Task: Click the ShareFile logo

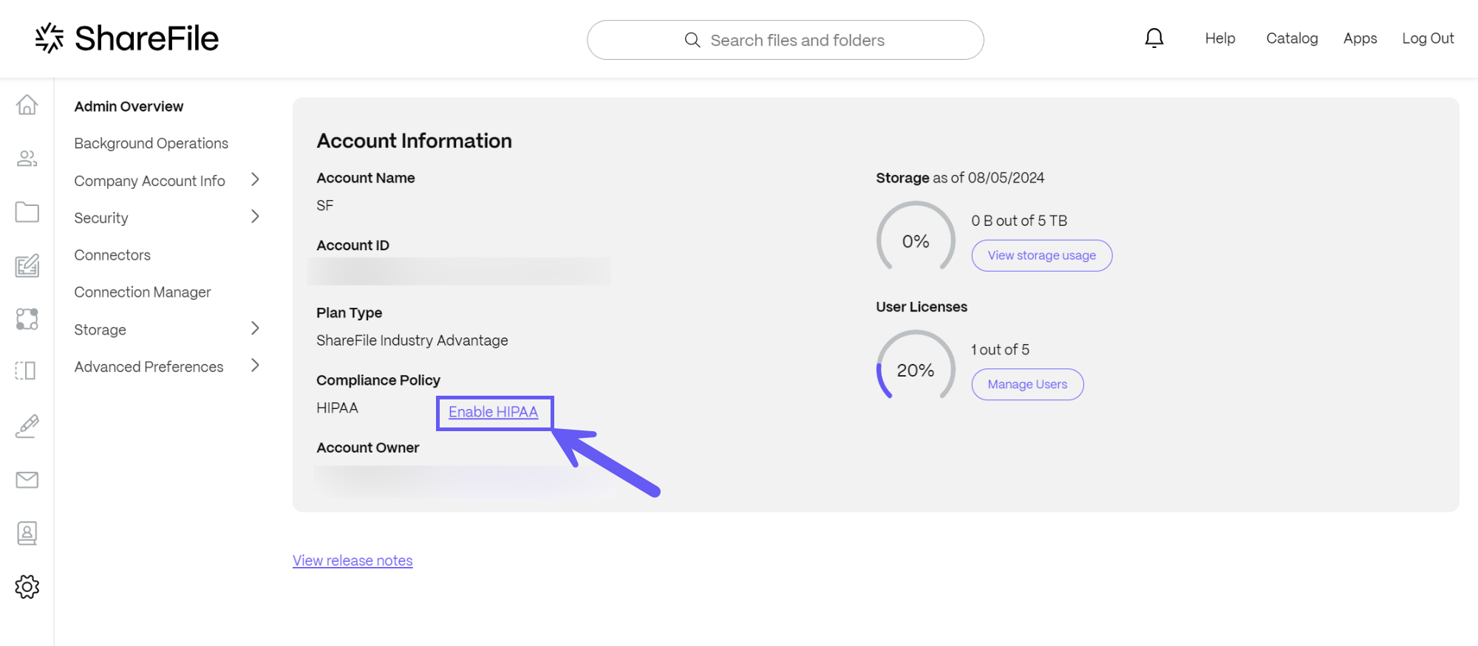Action: 127,38
